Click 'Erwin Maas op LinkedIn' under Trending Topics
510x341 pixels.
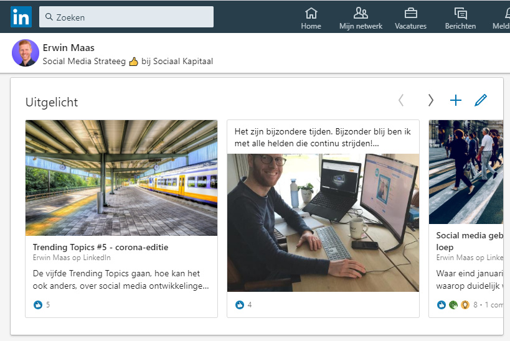72,258
